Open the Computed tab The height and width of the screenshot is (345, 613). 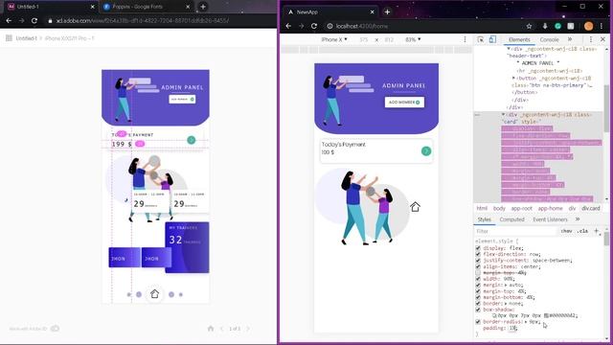[x=511, y=219]
